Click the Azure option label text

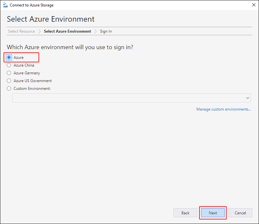pos(18,58)
